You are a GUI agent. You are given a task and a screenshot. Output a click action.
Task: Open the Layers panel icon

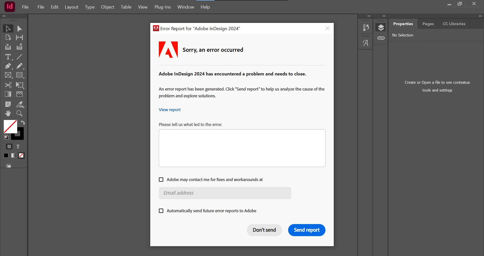[x=381, y=27]
